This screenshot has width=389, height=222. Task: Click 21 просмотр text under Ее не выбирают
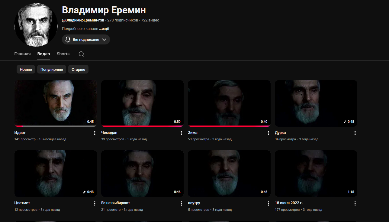[x=111, y=210]
